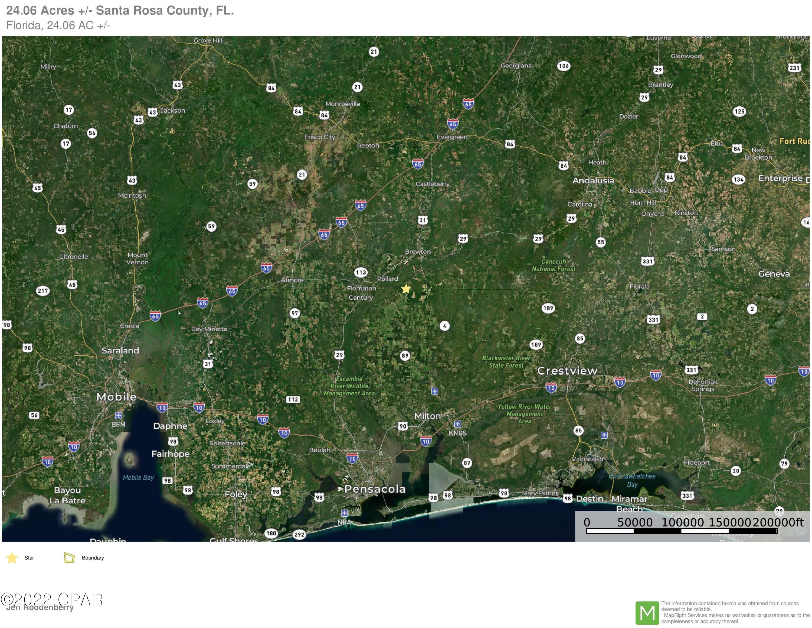Click the Highway 4 marker below the star
The width and height of the screenshot is (812, 628).
click(445, 326)
